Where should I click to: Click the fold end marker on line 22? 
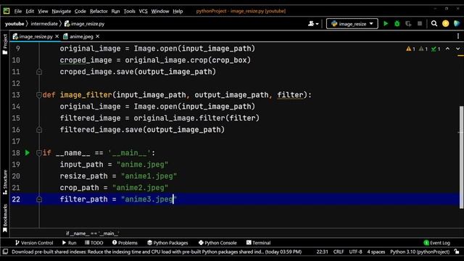tap(39, 199)
